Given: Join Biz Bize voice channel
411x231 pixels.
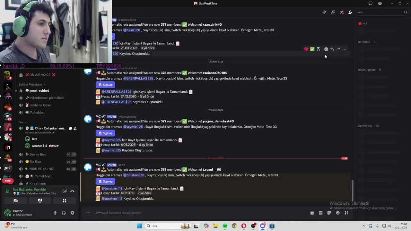Looking at the screenshot, I should tap(48, 162).
